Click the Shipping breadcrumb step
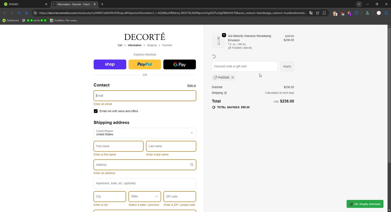This screenshot has width=391, height=212. click(x=152, y=45)
